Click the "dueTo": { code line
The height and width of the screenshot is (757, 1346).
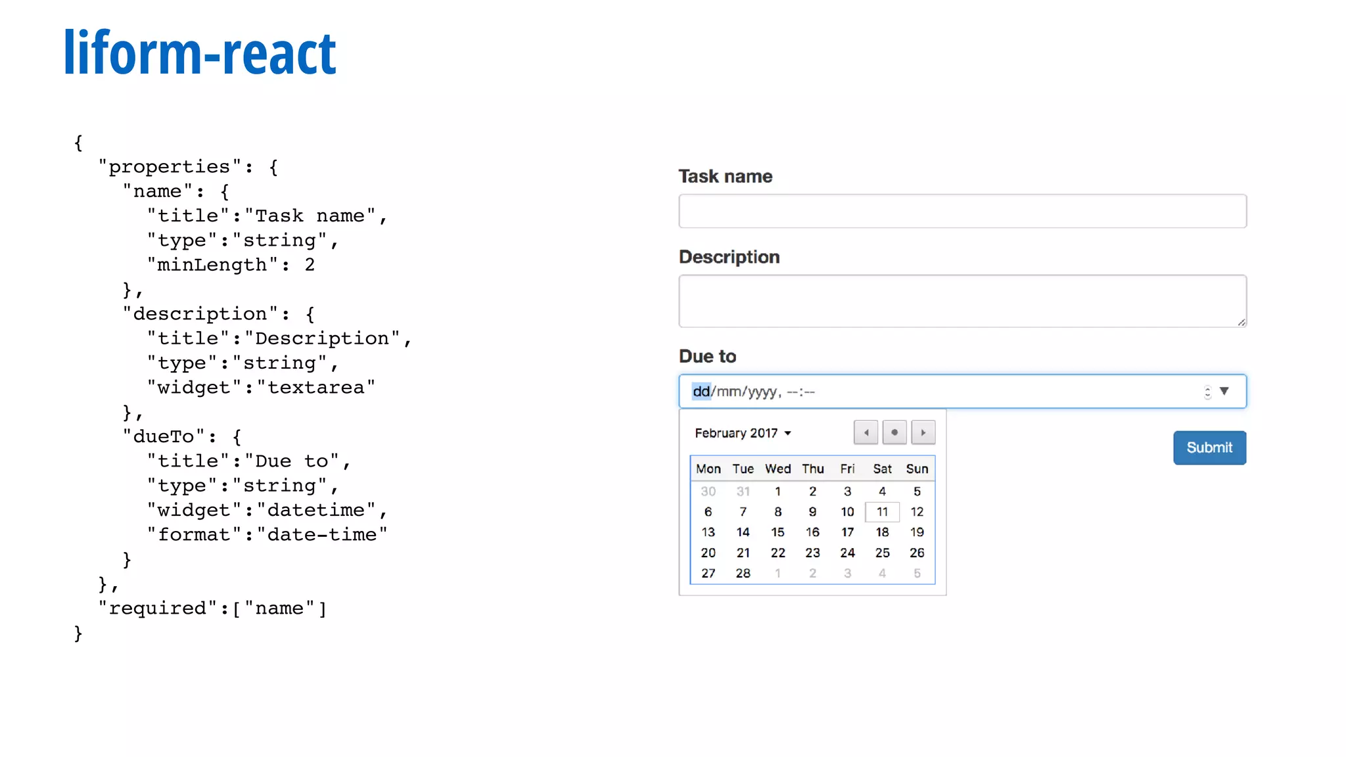(182, 437)
